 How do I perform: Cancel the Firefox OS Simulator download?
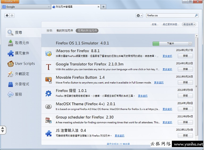[190, 44]
